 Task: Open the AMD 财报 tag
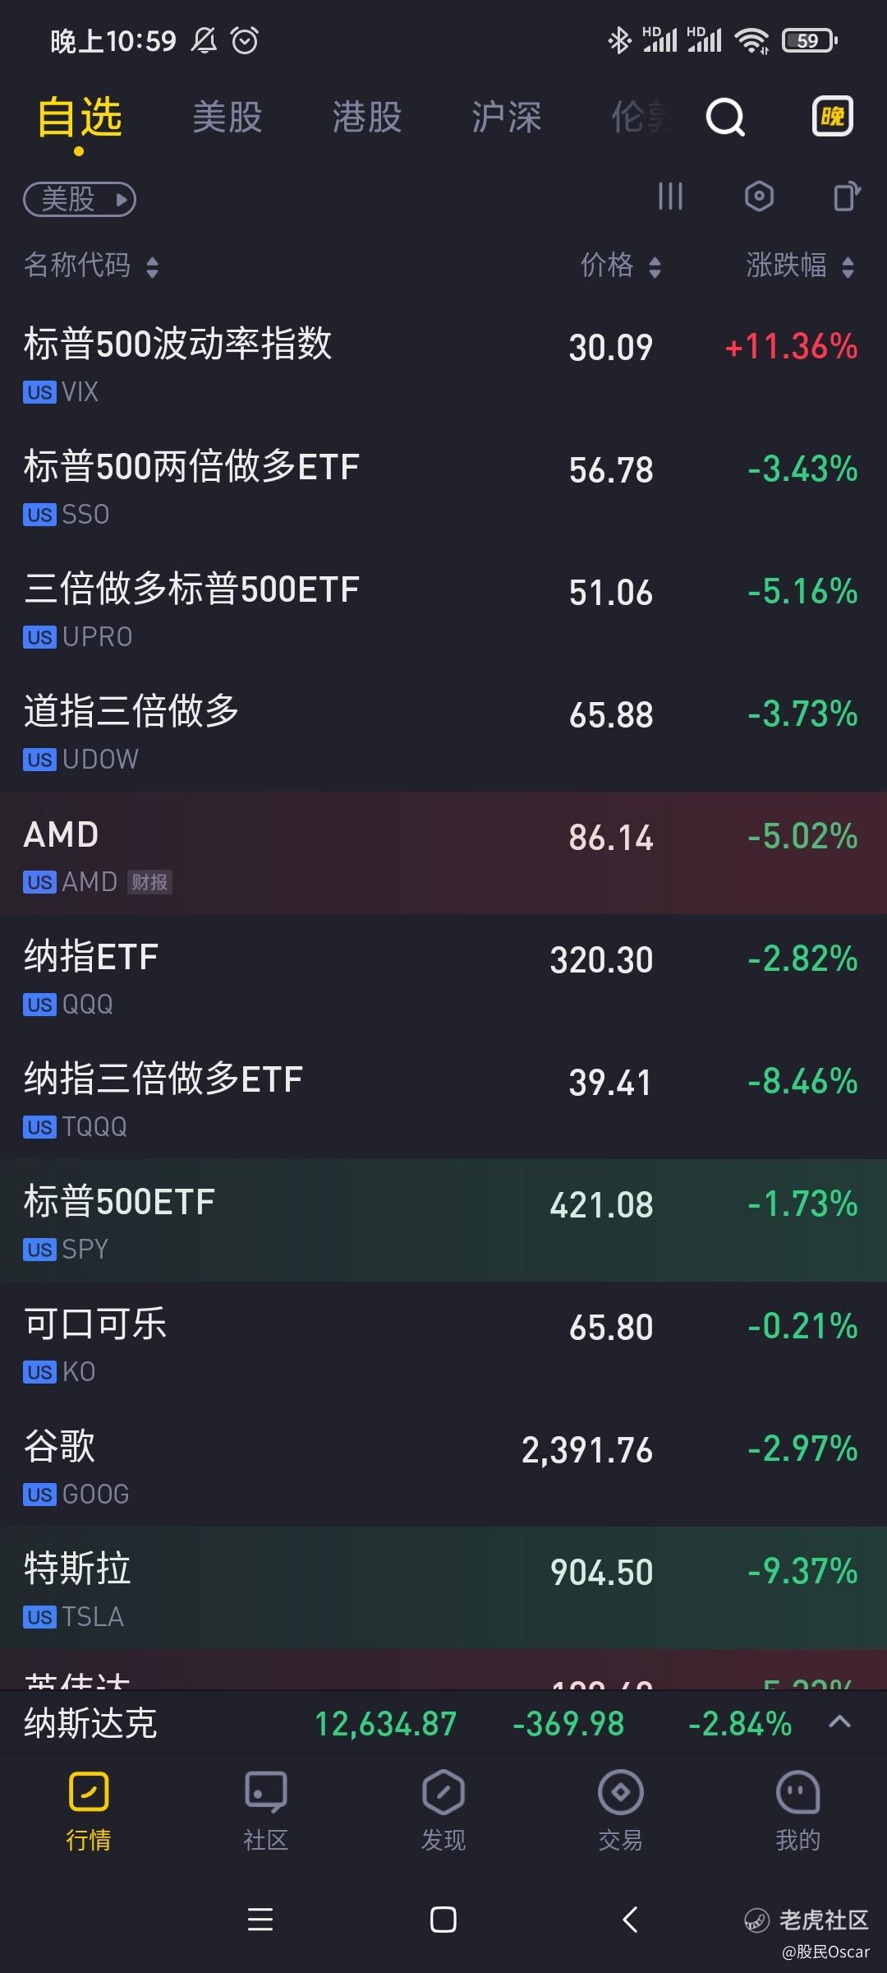(x=149, y=882)
